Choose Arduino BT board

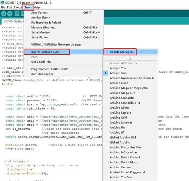[x=130, y=132]
